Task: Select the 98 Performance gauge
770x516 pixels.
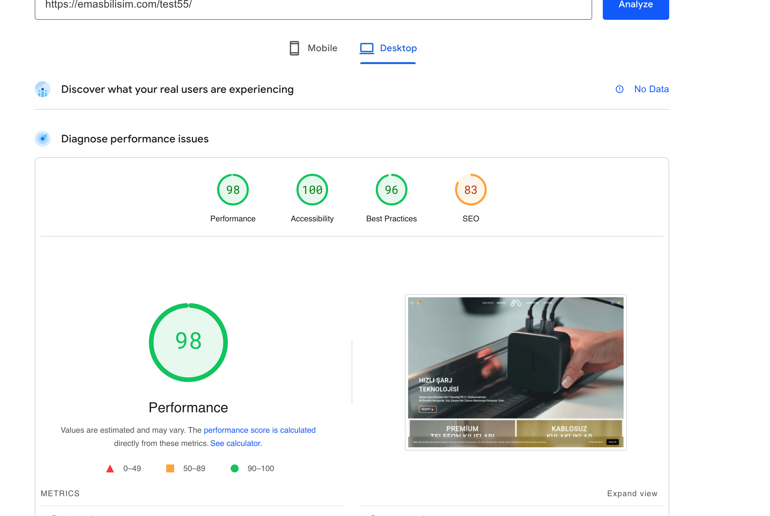Action: coord(233,190)
